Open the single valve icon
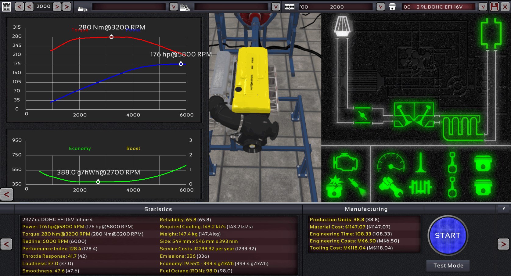The height and width of the screenshot is (276, 511). pos(421,162)
